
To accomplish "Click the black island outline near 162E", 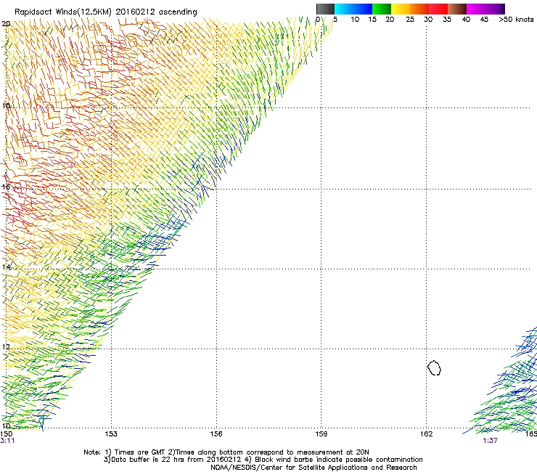I will coord(434,367).
